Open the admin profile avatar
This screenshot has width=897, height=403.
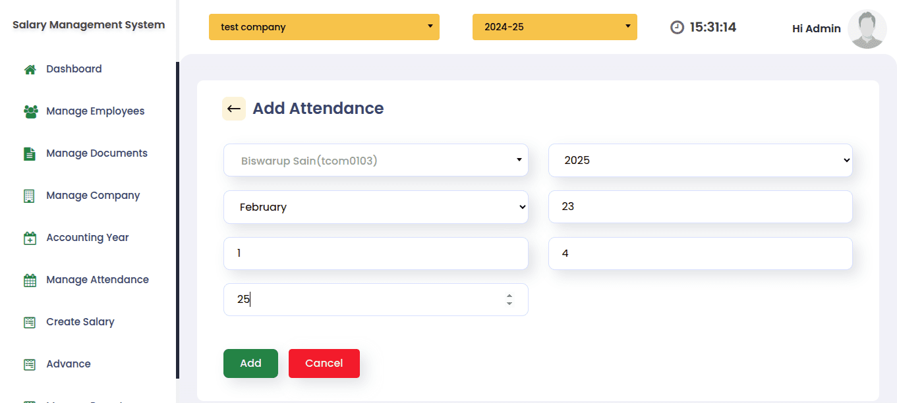click(867, 29)
